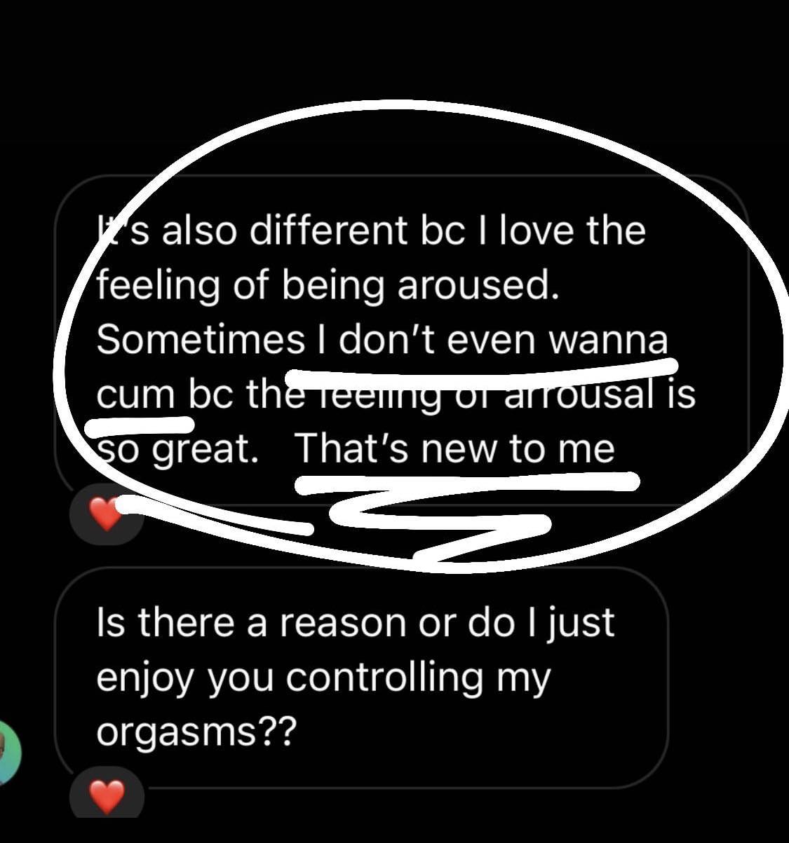This screenshot has width=789, height=843.
Task: Click the word "Sometimes" in the first message
Action: tap(200, 341)
